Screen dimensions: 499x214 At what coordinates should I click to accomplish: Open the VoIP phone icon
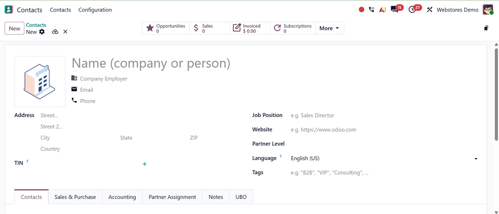pos(371,10)
